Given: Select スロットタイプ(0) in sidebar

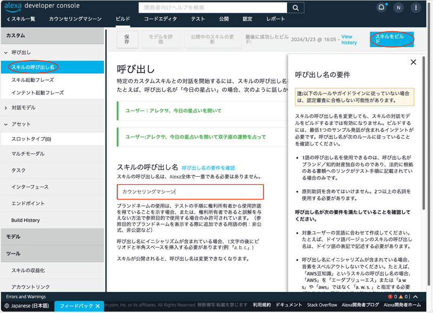Looking at the screenshot, I should (53, 139).
